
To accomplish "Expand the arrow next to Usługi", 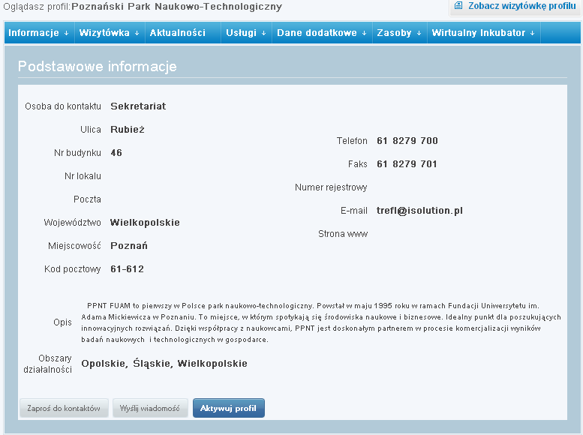I will coord(263,33).
